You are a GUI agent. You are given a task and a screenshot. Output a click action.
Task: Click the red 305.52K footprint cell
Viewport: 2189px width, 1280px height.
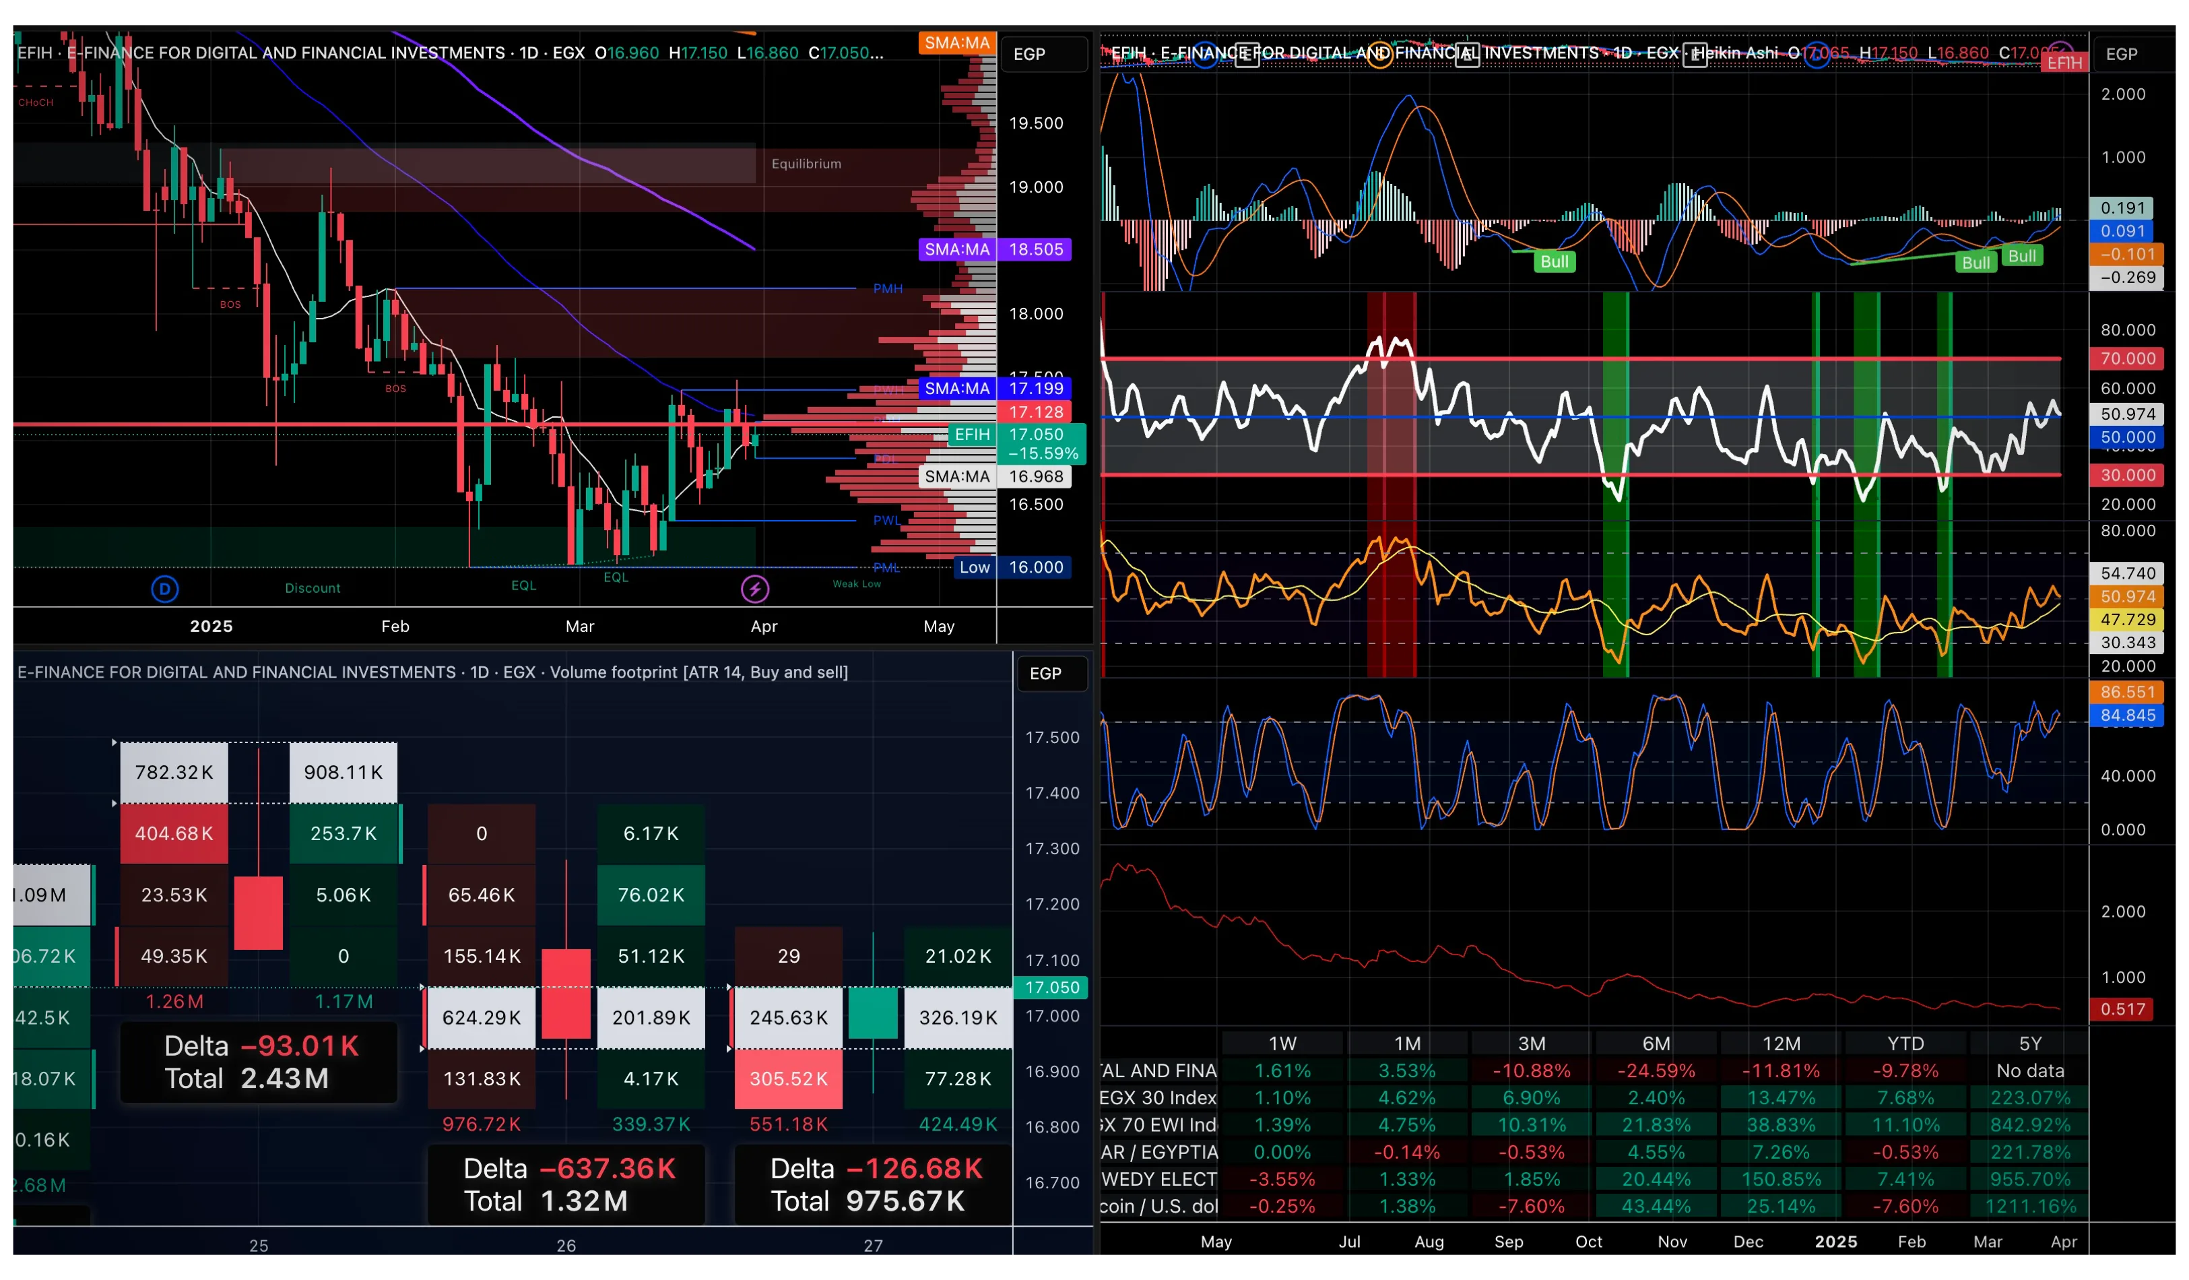coord(789,1079)
